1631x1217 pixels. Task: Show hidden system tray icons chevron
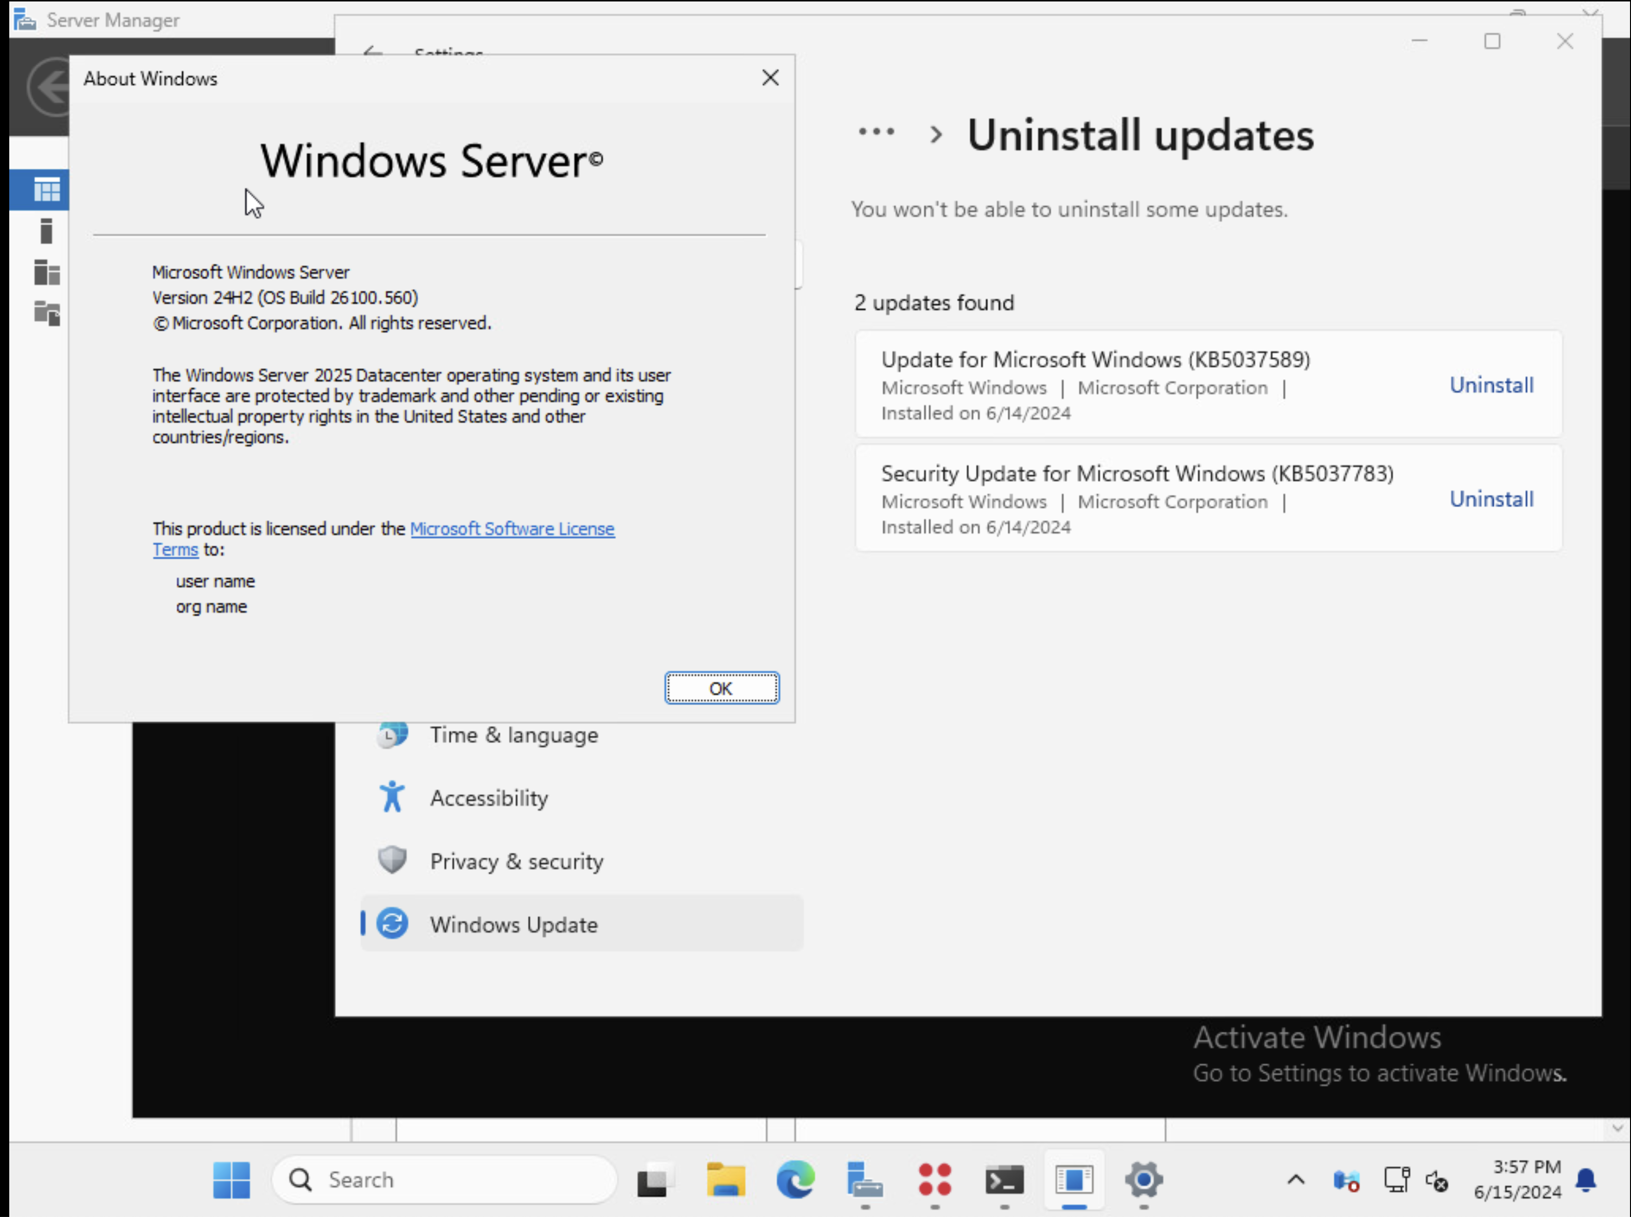1296,1180
